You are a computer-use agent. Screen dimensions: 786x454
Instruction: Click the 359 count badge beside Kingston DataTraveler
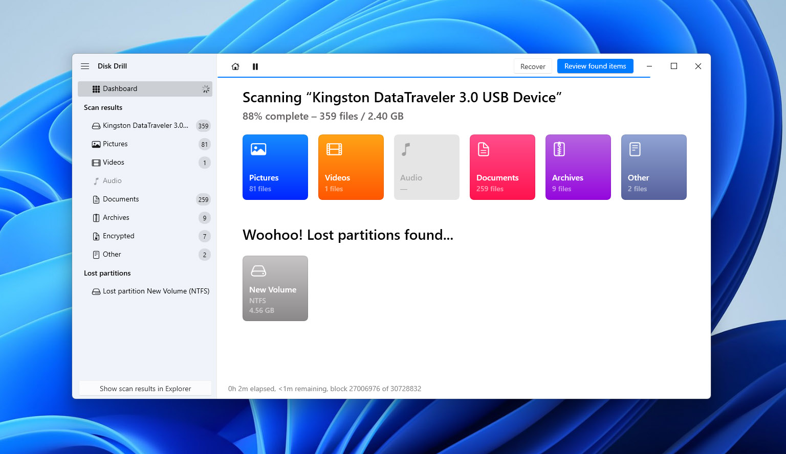203,126
